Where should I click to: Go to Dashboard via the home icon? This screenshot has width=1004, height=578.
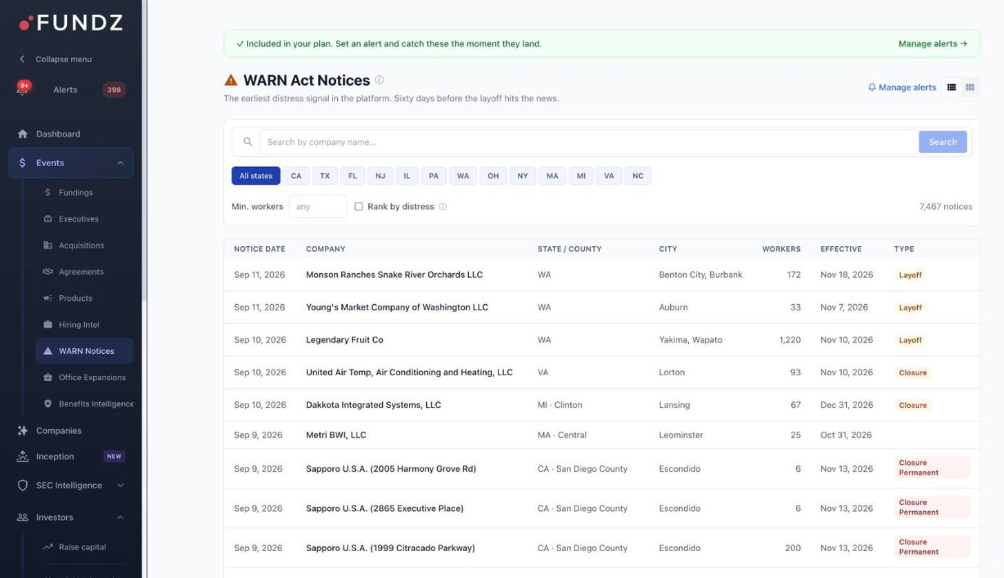point(23,134)
